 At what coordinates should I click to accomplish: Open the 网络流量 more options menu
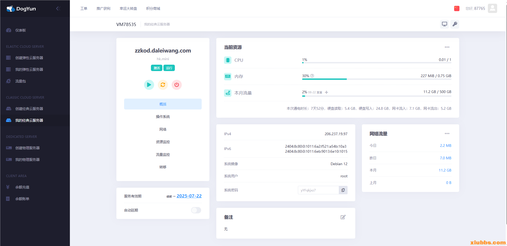pos(447,134)
